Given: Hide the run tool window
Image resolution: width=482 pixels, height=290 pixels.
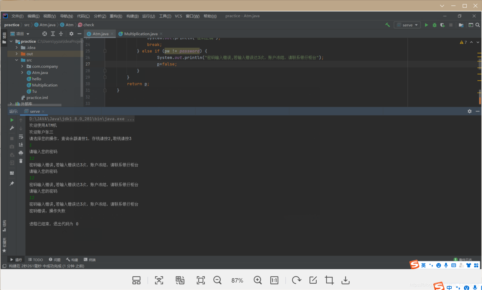Looking at the screenshot, I should point(477,111).
